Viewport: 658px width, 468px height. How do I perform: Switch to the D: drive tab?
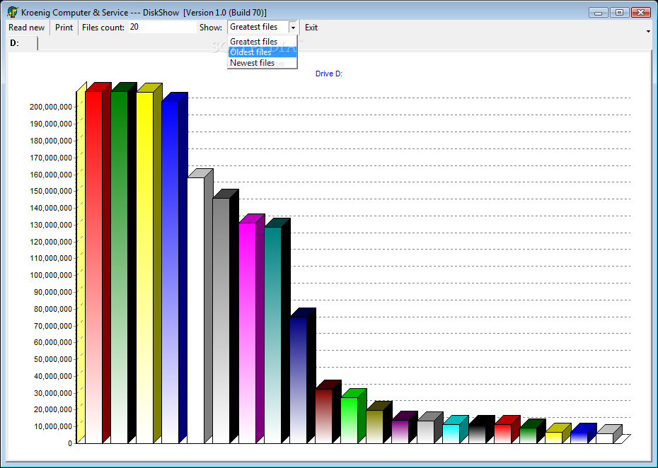tap(22, 43)
